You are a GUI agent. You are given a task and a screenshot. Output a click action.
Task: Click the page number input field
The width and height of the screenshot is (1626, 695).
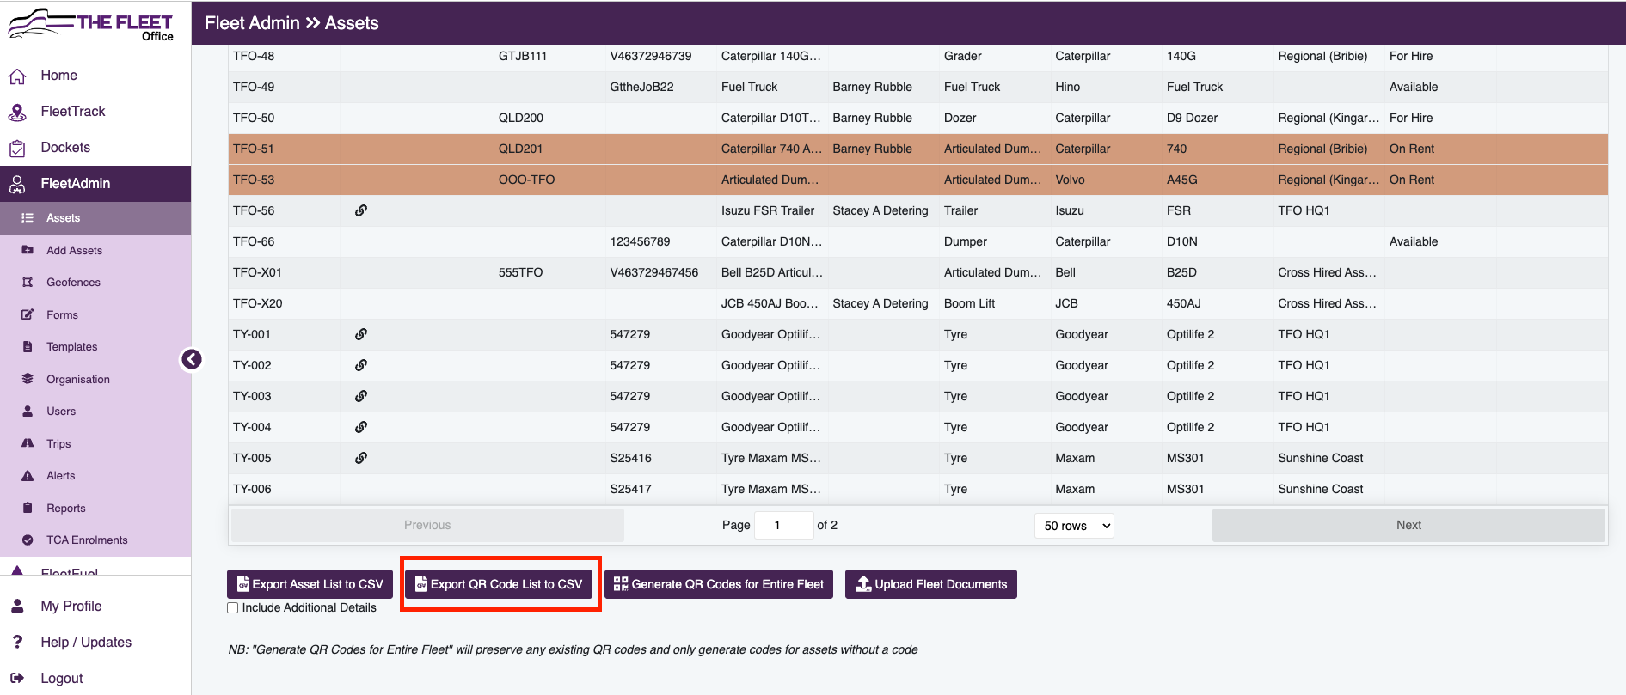783,525
